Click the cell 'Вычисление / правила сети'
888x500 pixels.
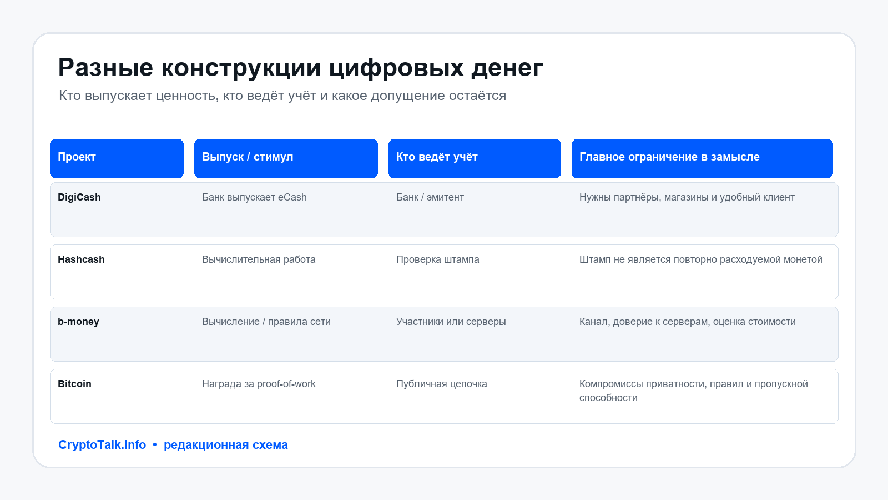click(x=266, y=322)
